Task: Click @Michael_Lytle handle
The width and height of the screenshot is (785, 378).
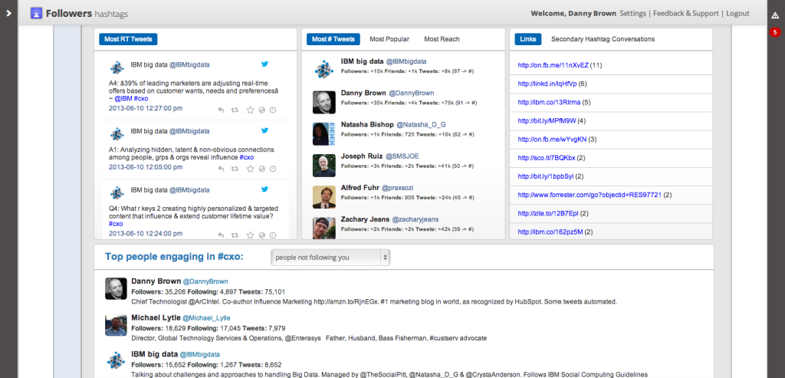Action: tap(206, 318)
